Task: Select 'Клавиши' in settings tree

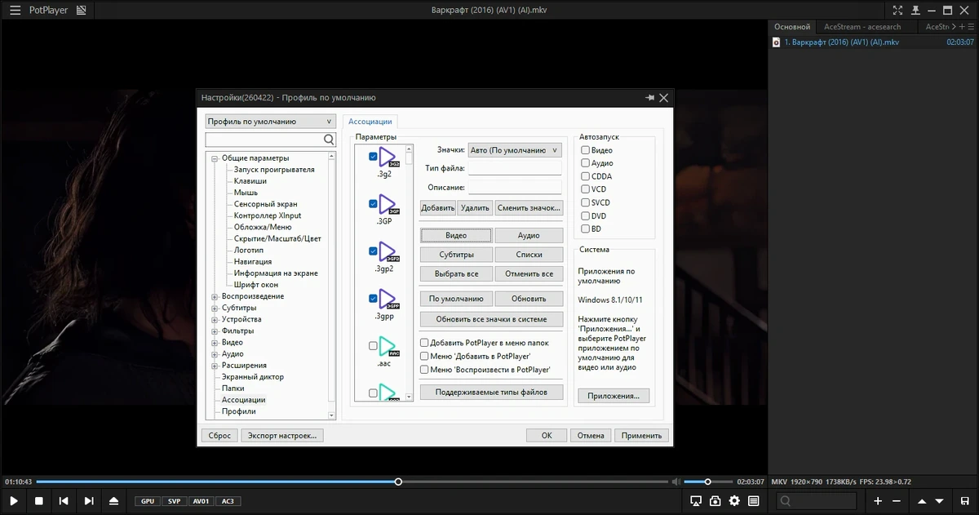Action: pyautogui.click(x=250, y=181)
